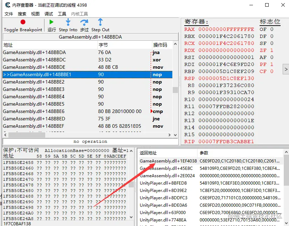Click the disassembler vertical scrollbar down arrow

(175, 135)
